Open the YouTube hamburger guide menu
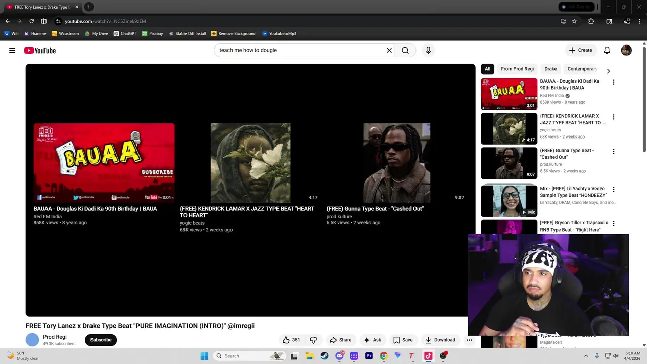Screen dimensions: 647x364 pos(12,50)
